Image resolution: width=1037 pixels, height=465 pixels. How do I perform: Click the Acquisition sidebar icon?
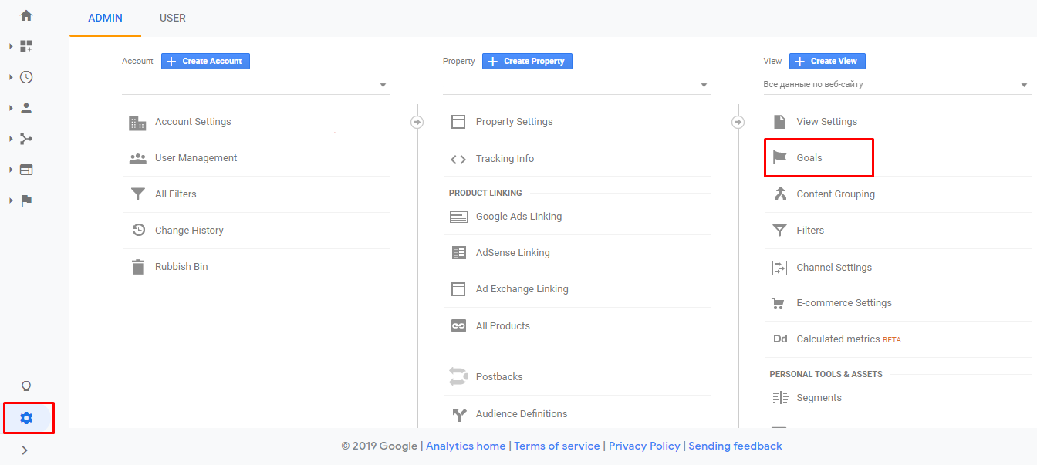(25, 138)
